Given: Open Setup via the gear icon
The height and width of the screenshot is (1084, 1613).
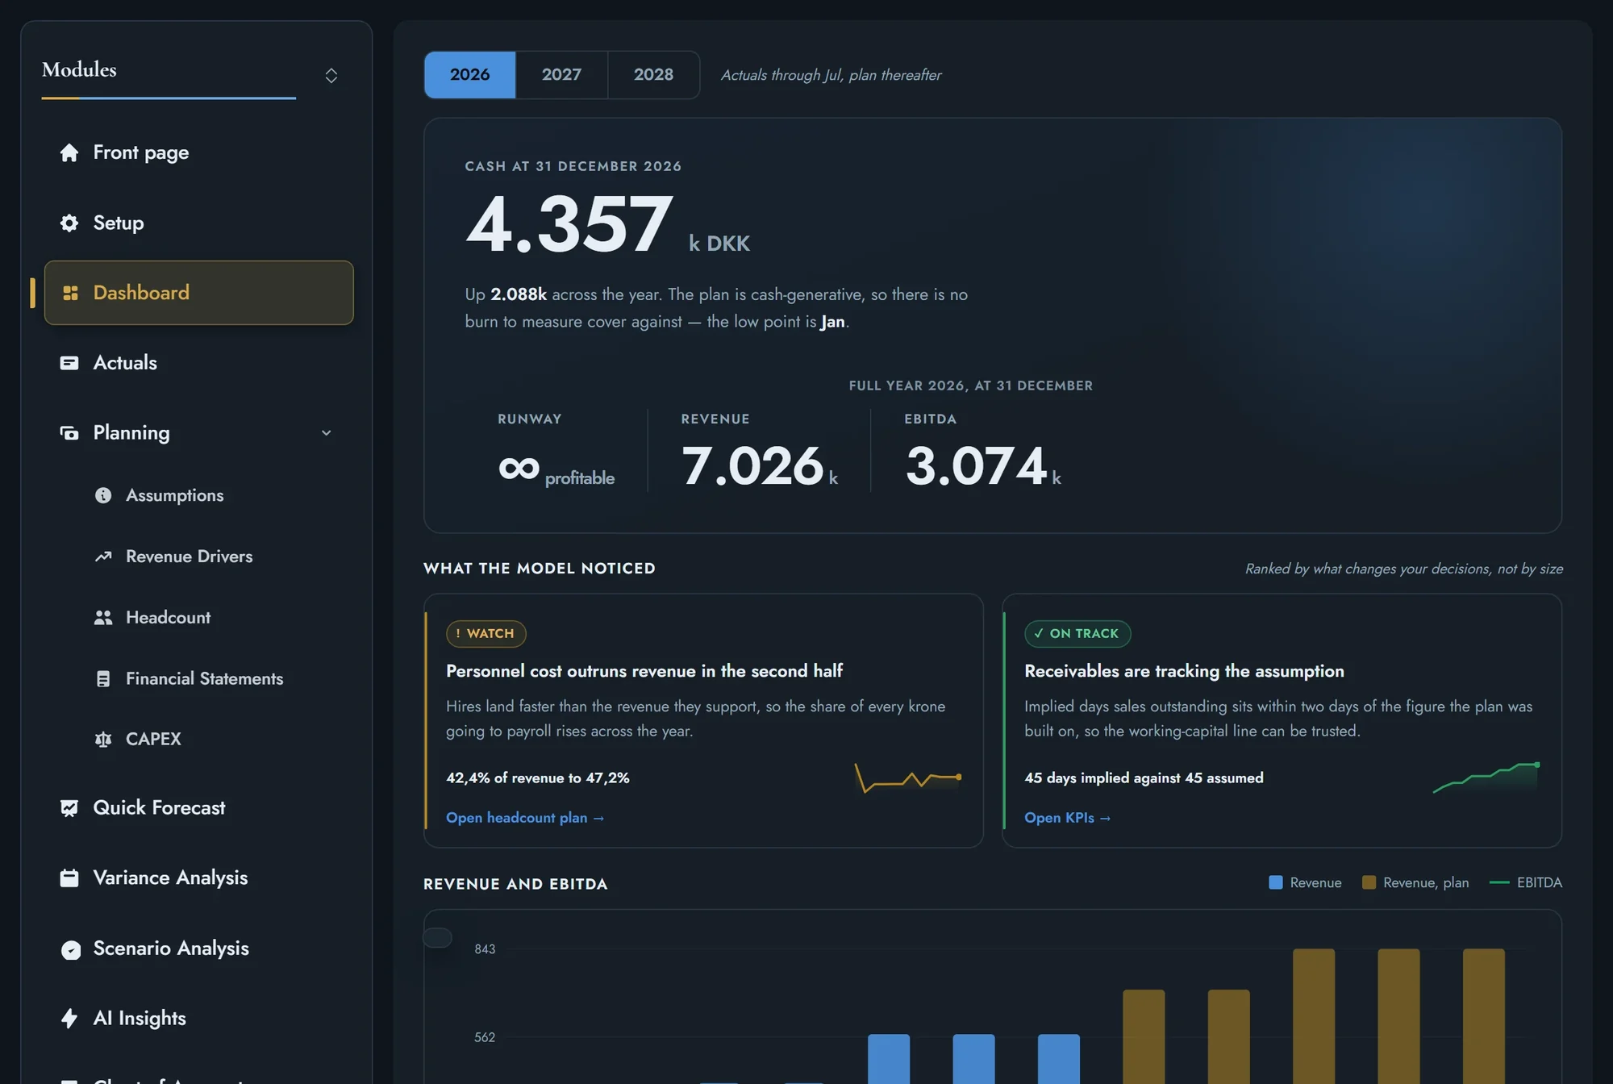Looking at the screenshot, I should point(69,223).
